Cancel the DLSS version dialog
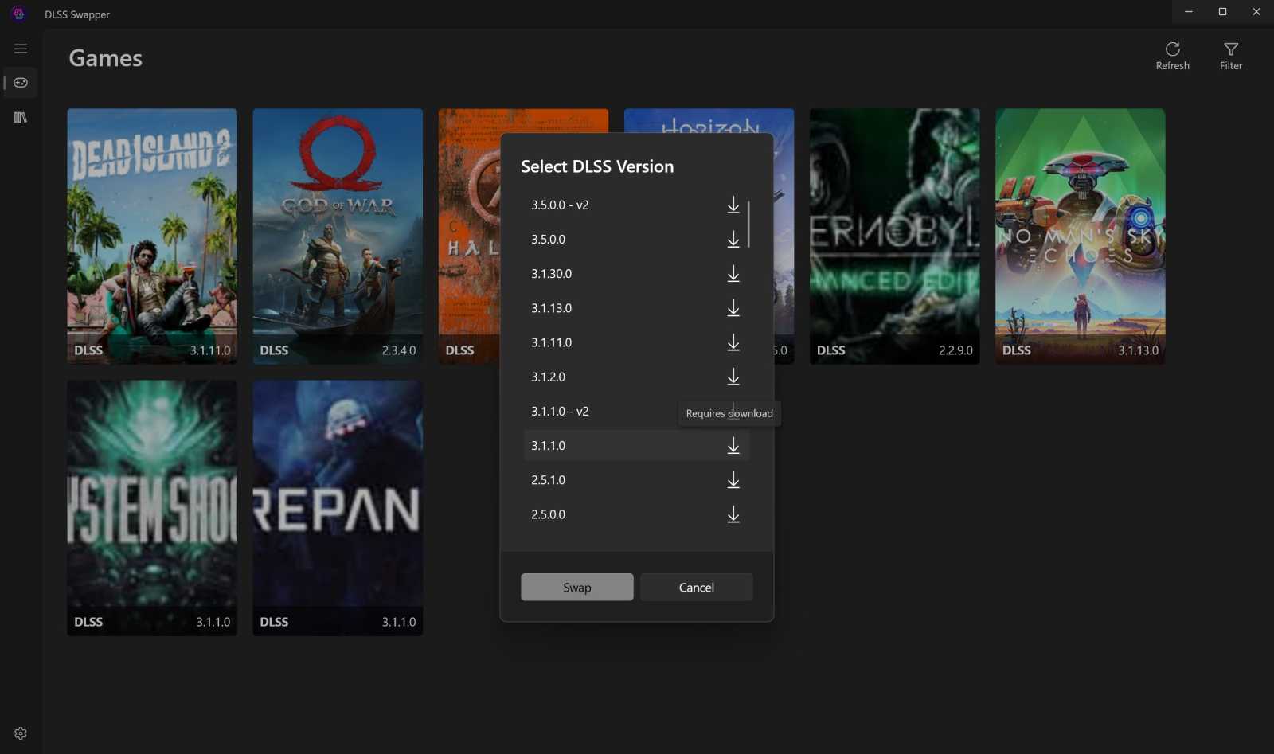 (696, 588)
